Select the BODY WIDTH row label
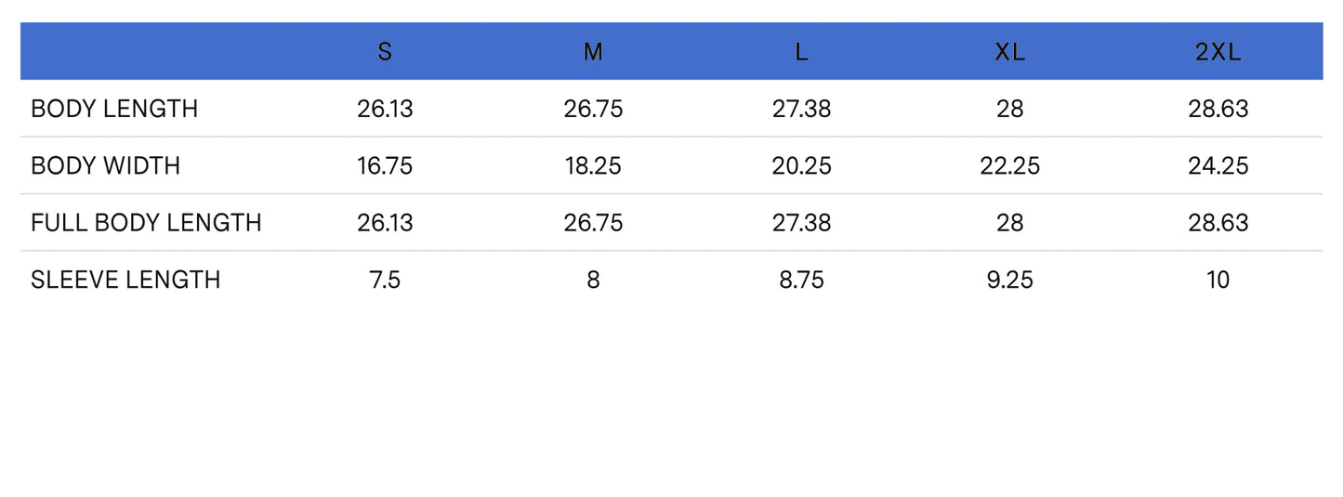 pyautogui.click(x=105, y=166)
